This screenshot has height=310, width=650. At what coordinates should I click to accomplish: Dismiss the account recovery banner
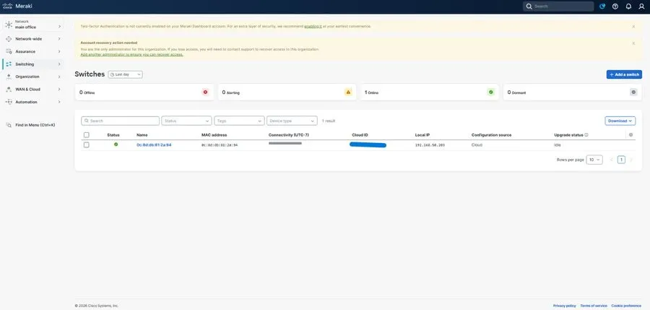(633, 43)
